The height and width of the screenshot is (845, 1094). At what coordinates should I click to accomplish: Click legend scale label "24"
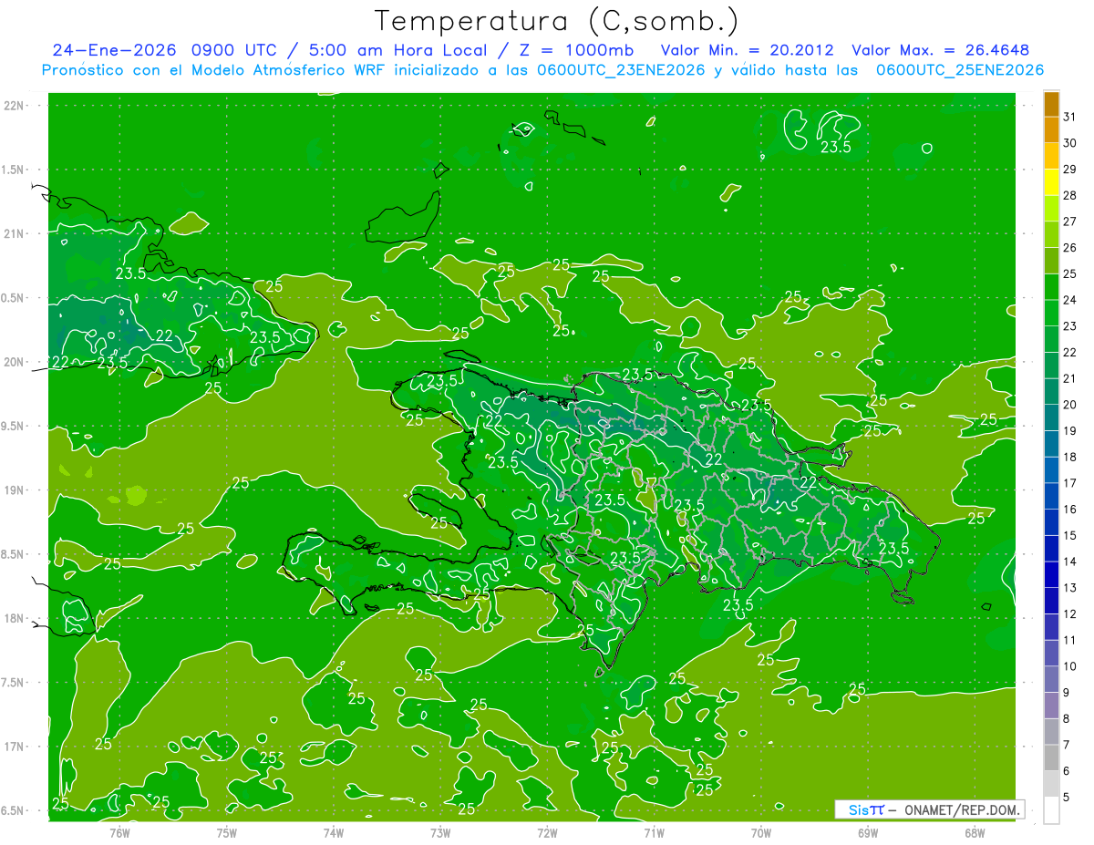(1070, 300)
